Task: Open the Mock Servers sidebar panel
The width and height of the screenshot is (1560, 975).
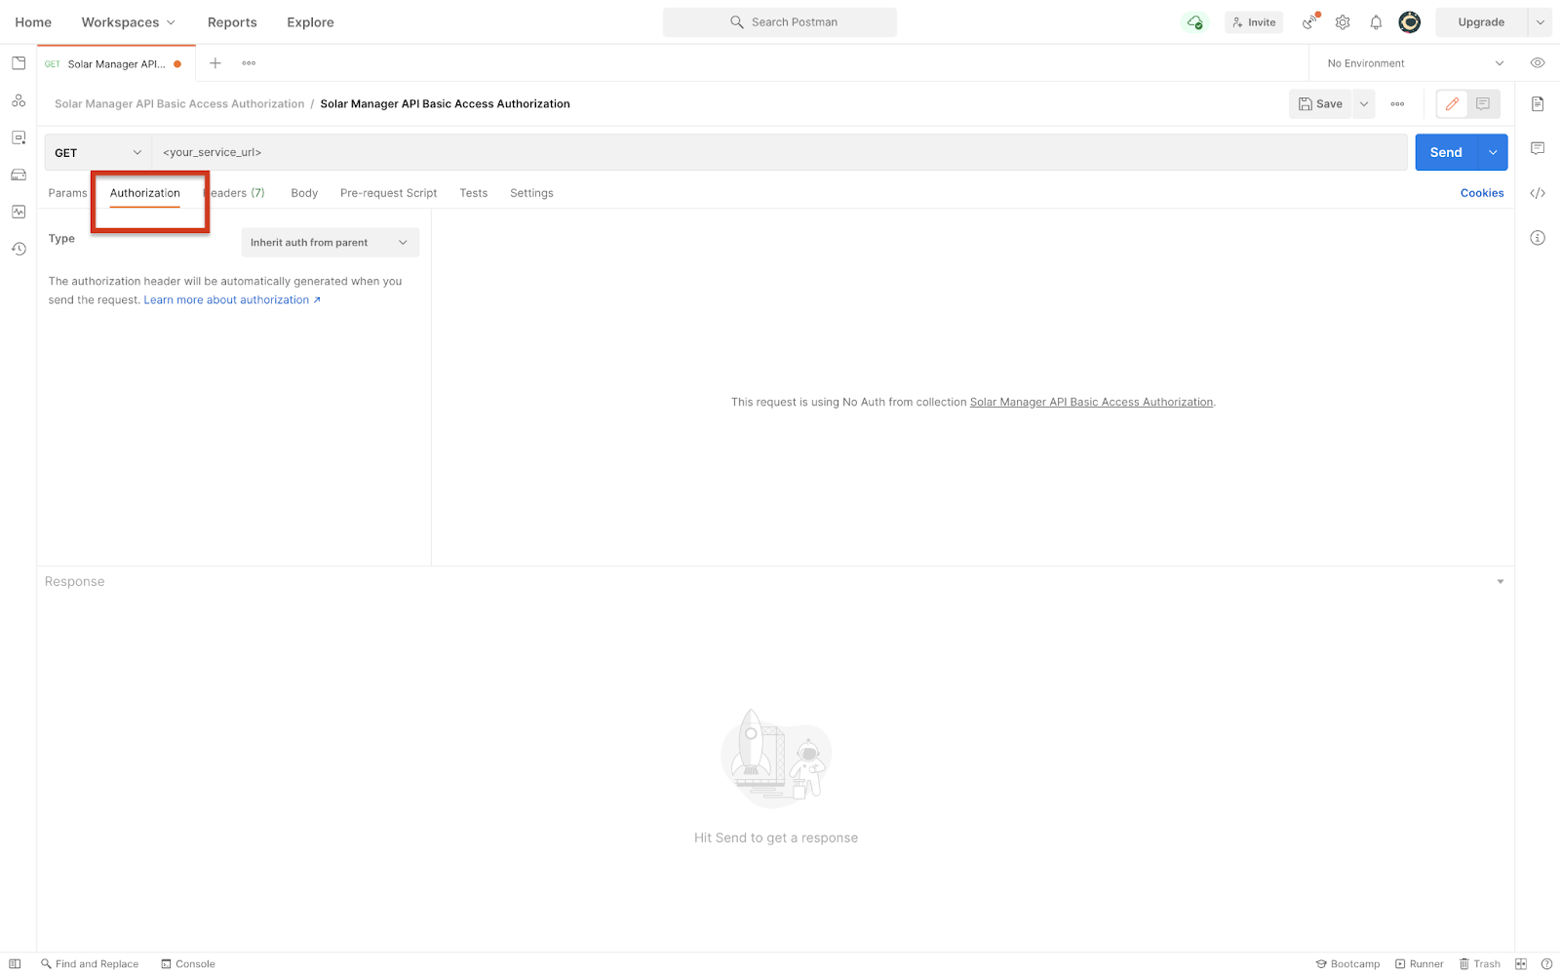Action: click(18, 175)
